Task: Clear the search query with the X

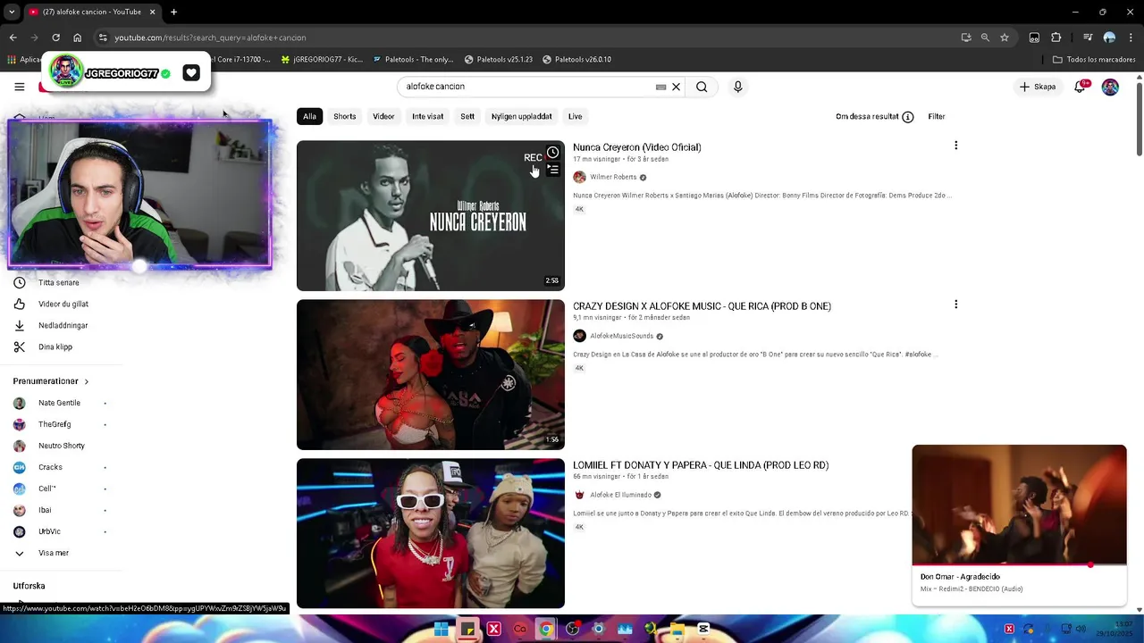Action: (677, 87)
